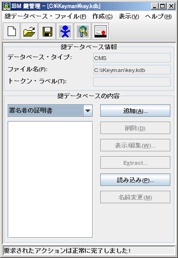The width and height of the screenshot is (178, 258).
Task: Click the keys toolbar icon
Action: tap(83, 31)
